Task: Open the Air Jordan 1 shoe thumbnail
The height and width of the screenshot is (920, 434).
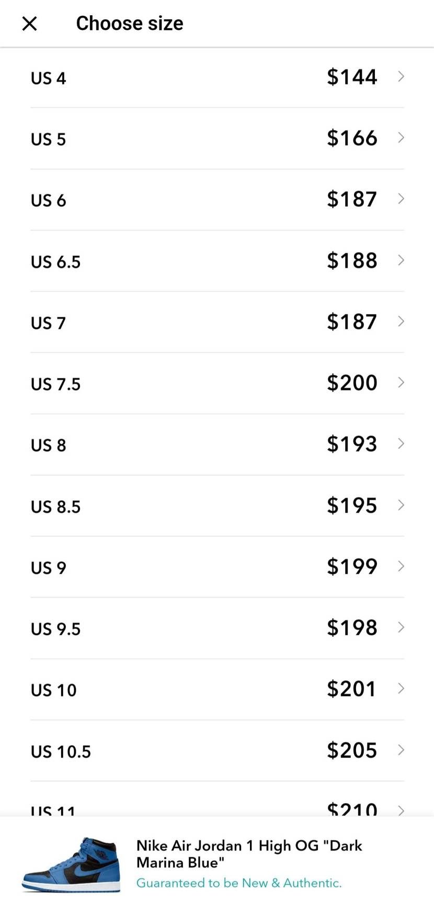Action: pyautogui.click(x=71, y=865)
